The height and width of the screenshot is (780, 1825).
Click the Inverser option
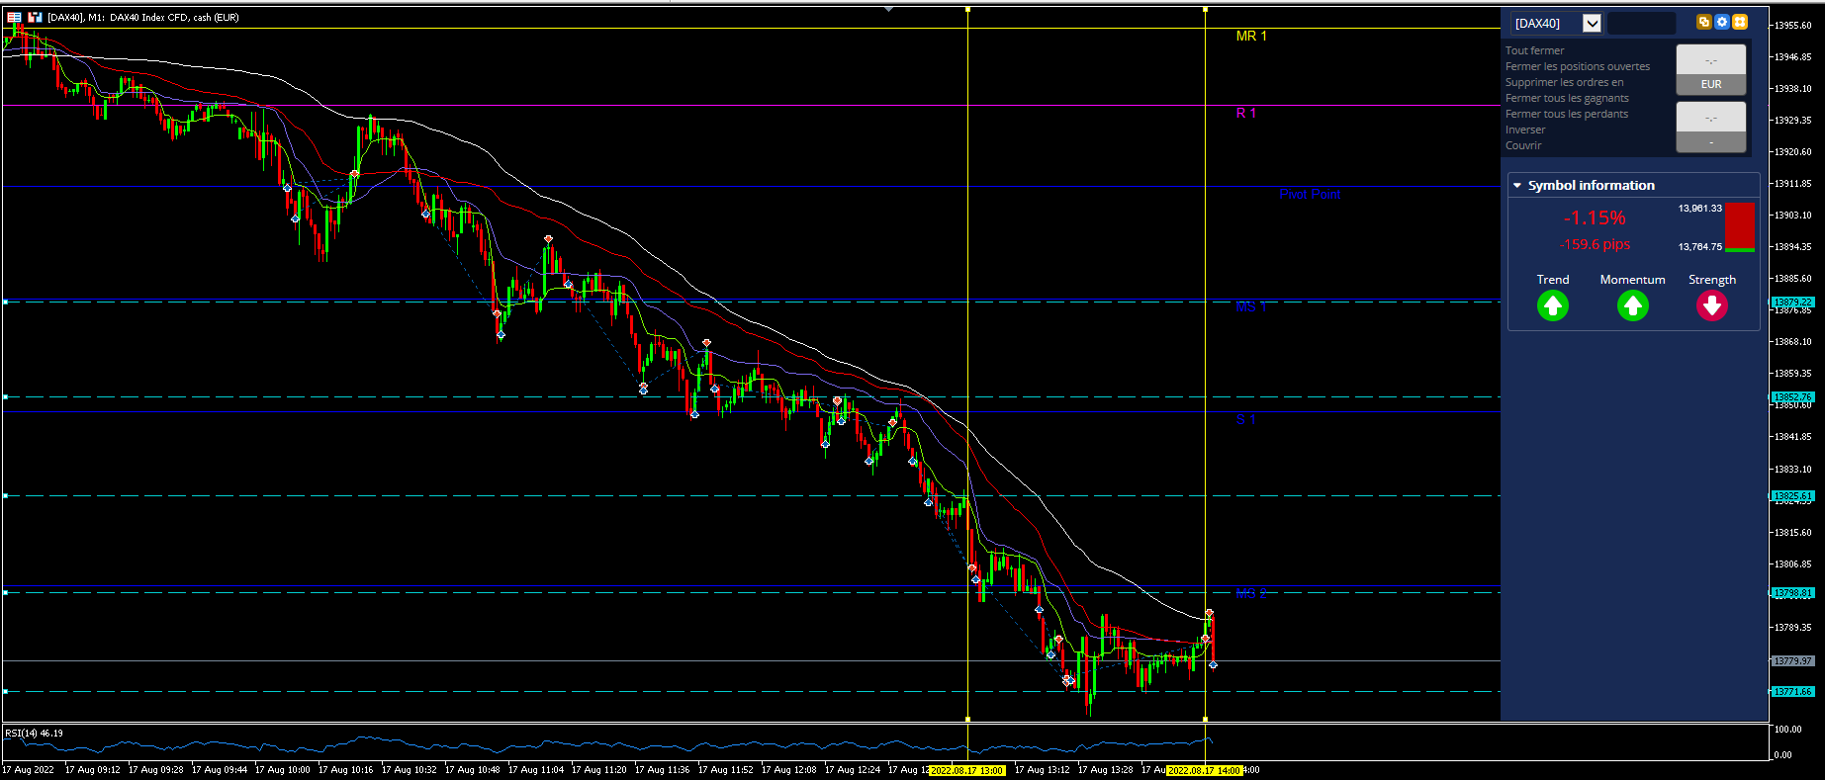pos(1525,130)
